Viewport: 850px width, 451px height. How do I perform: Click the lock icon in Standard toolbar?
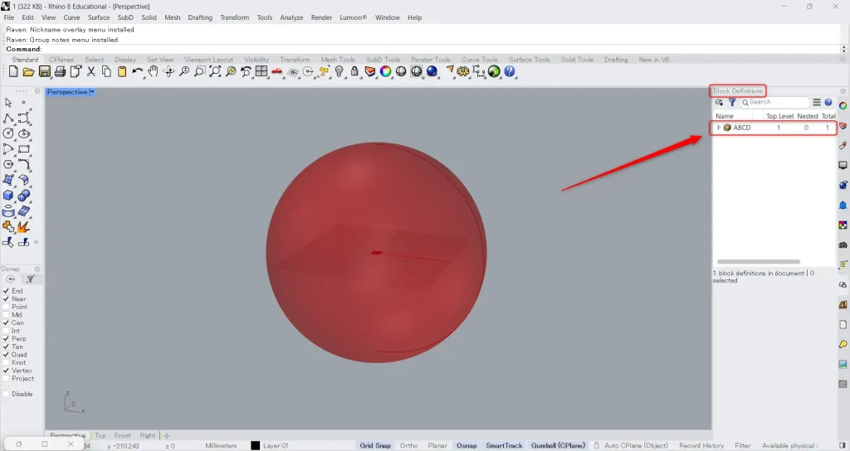coord(354,72)
